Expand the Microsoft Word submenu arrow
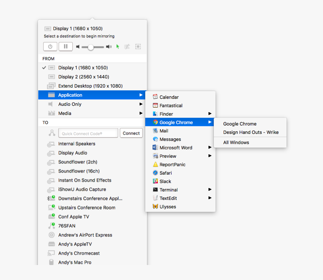This screenshot has width=323, height=280. [x=210, y=147]
